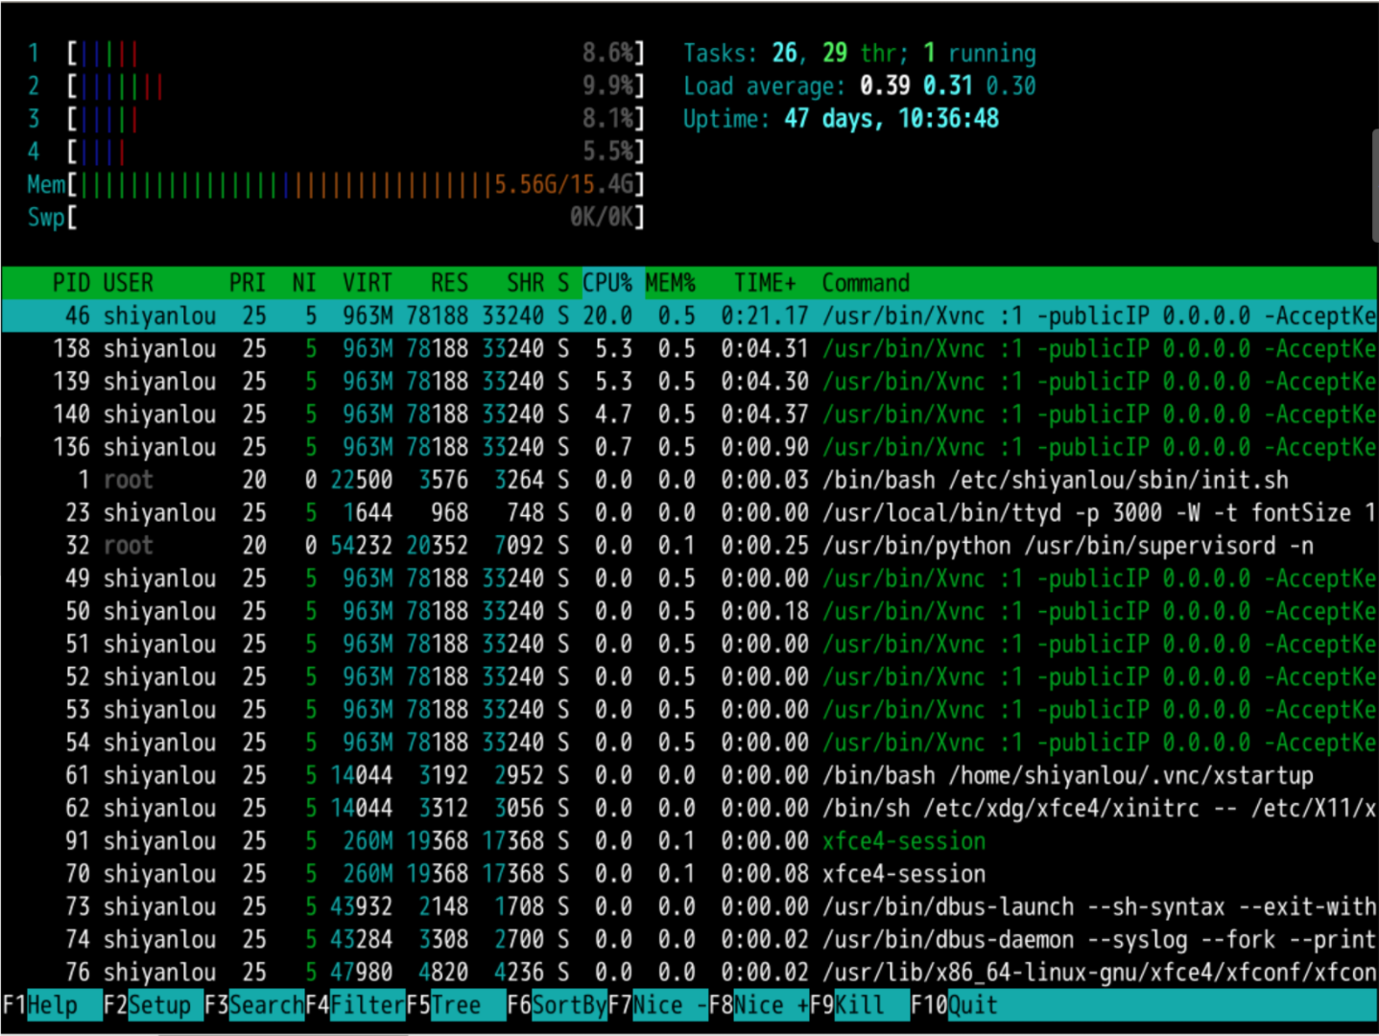Click the CPU 1 usage meter
Screen dimensions: 1379x1036
(336, 53)
